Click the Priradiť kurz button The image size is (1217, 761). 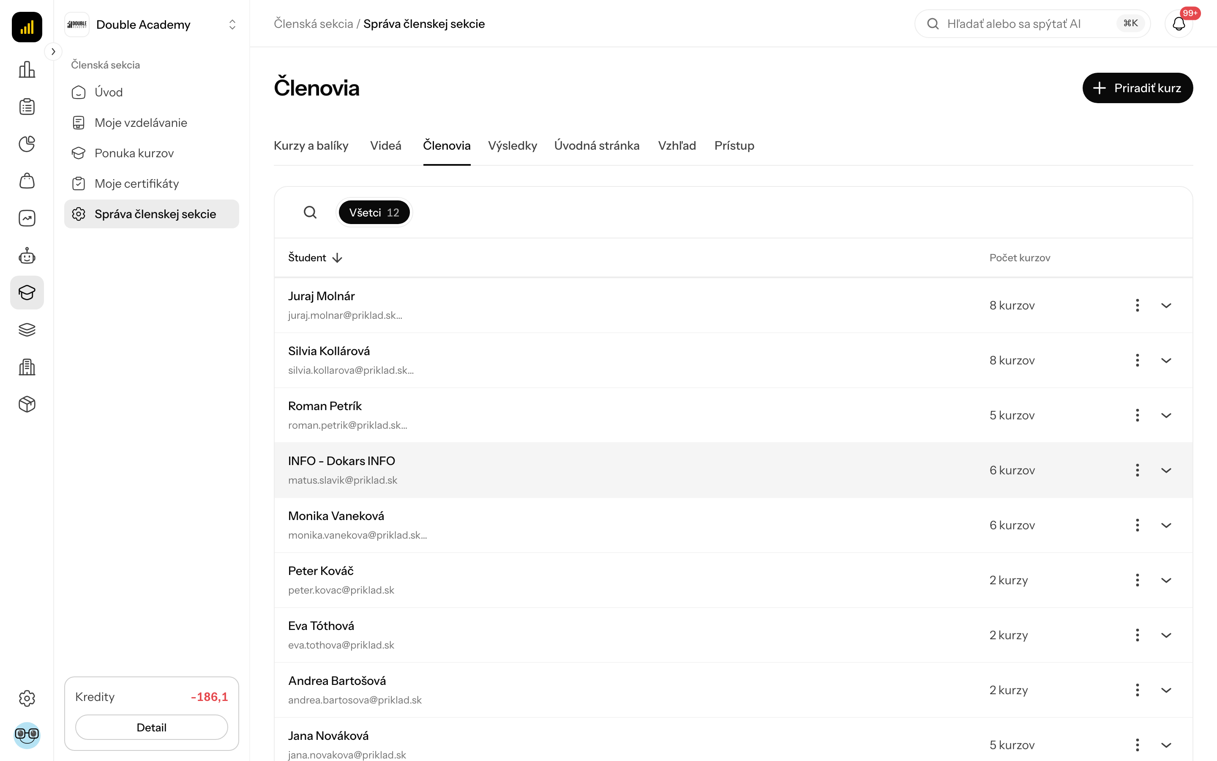pos(1138,88)
